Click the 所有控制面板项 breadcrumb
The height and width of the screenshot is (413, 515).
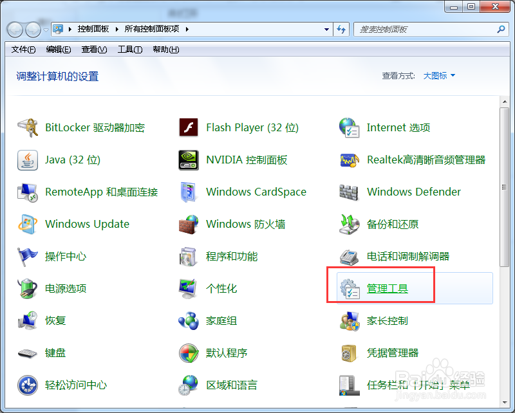click(152, 29)
